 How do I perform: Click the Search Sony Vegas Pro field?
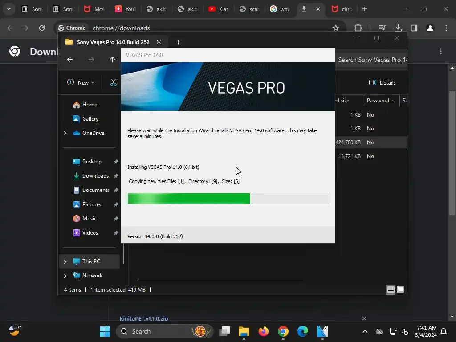[371, 60]
